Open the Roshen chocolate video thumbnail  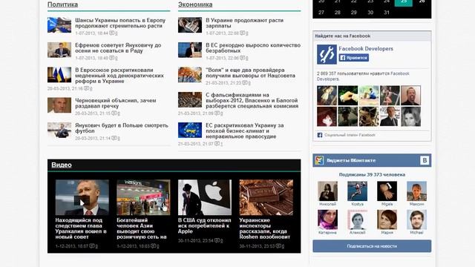coord(266,197)
